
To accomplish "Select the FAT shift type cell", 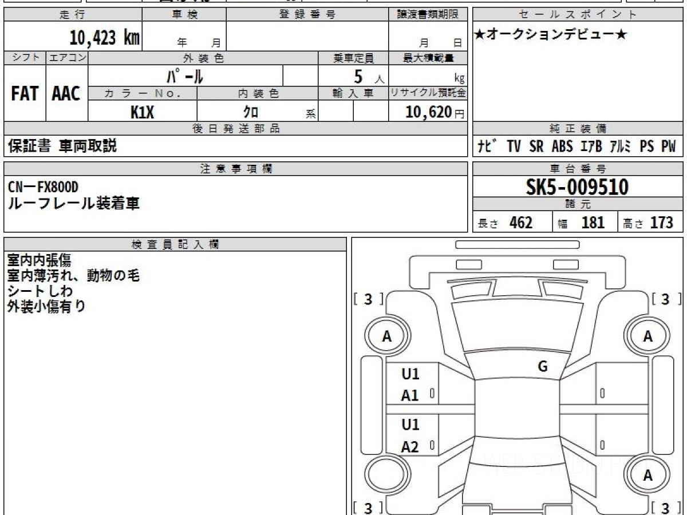I will 25,94.
